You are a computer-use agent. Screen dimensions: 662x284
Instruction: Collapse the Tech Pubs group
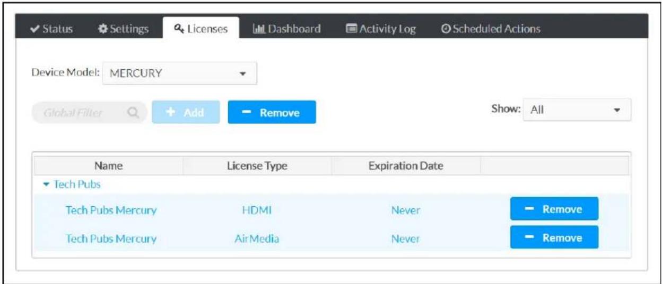[47, 185]
